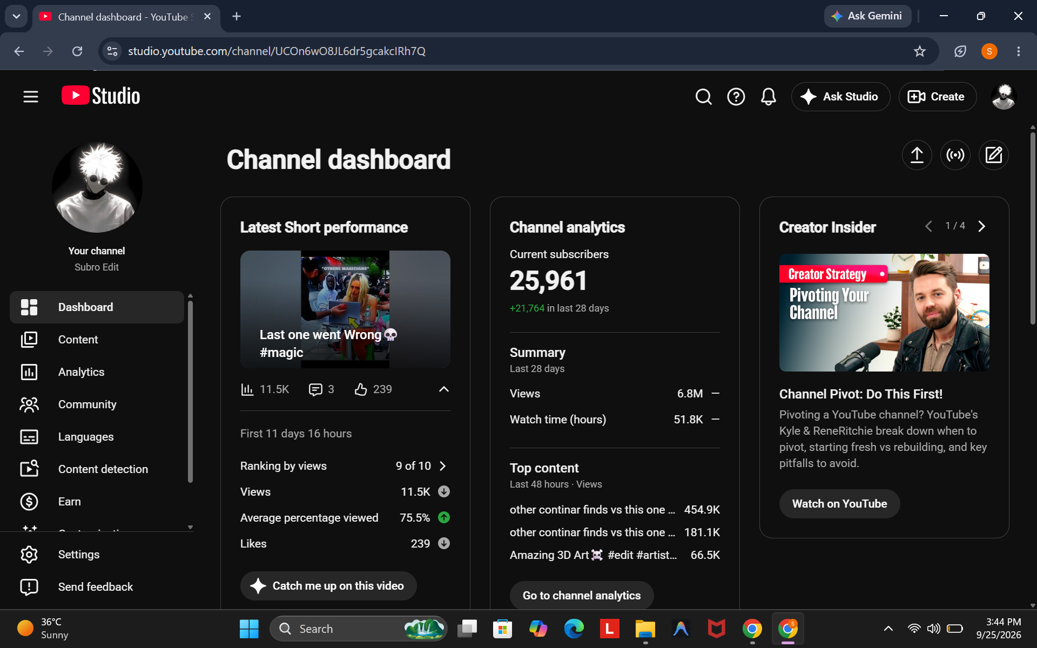Click Watch on YouTube button
This screenshot has height=648, width=1037.
(x=839, y=504)
